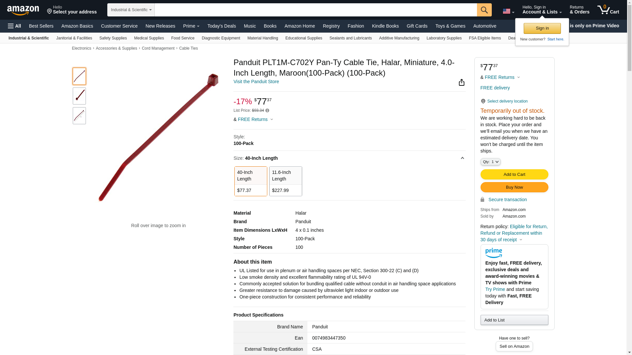Click the Add to Cart button
The height and width of the screenshot is (355, 632).
514,175
